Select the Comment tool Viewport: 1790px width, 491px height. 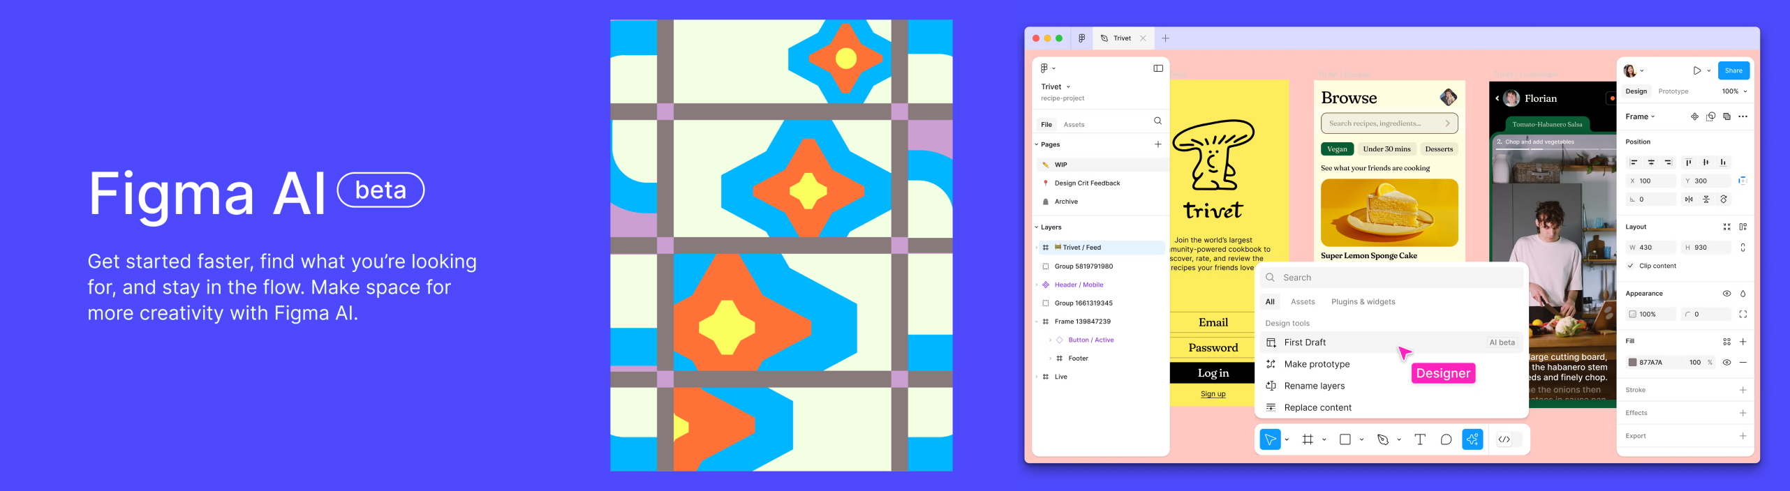pyautogui.click(x=1446, y=439)
